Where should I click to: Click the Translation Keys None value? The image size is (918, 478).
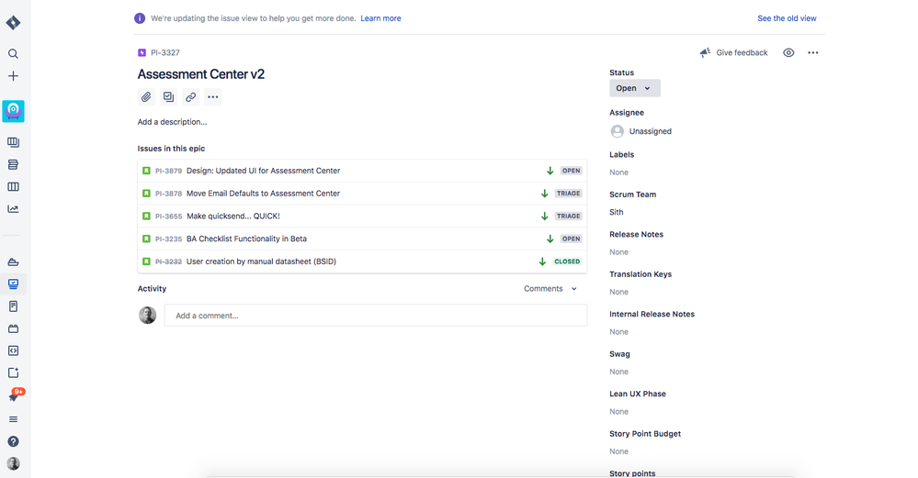coord(618,292)
